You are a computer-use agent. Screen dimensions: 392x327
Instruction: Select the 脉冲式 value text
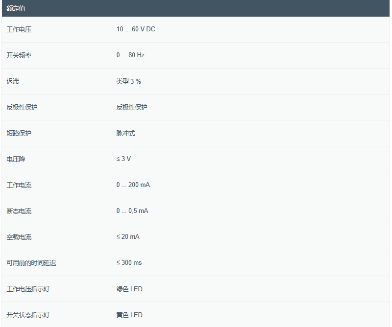[125, 133]
